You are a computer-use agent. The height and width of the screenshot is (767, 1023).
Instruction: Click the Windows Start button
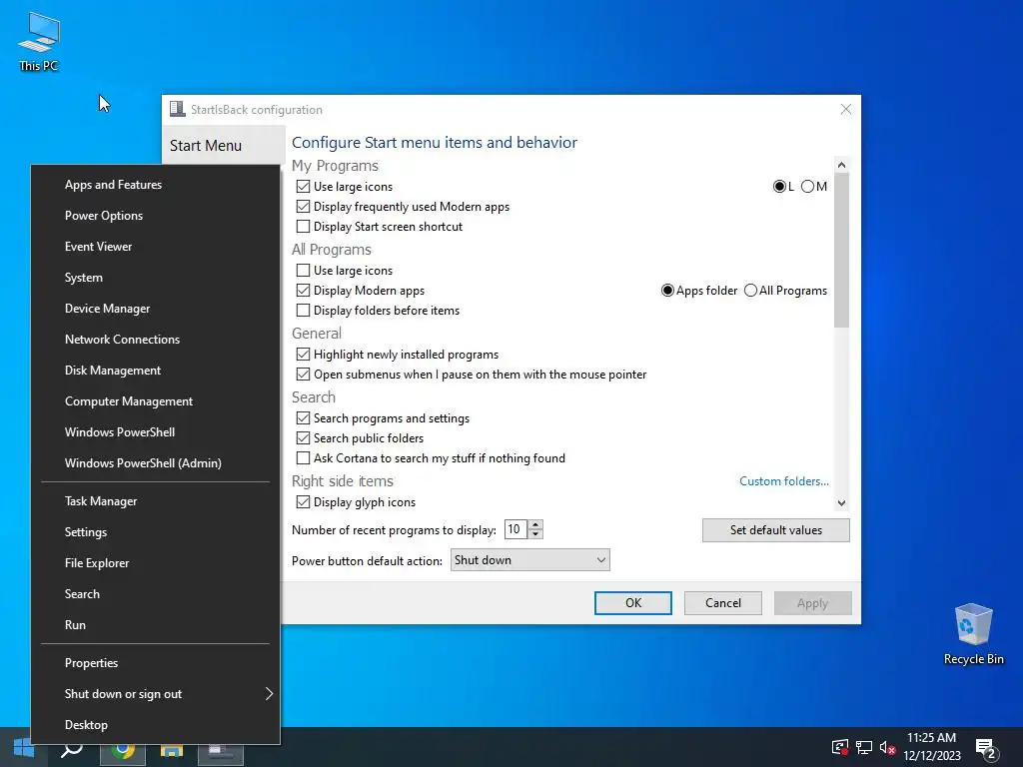tap(24, 749)
